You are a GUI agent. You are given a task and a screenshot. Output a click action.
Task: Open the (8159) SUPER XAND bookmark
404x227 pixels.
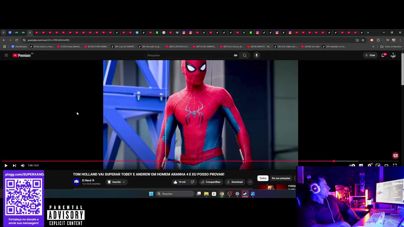click(x=96, y=47)
